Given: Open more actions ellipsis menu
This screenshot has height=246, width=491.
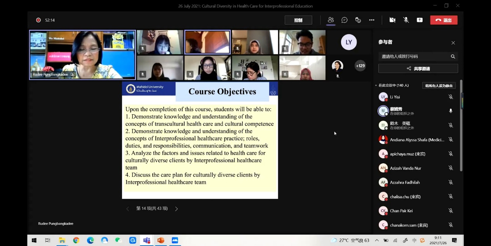Looking at the screenshot, I should (372, 20).
